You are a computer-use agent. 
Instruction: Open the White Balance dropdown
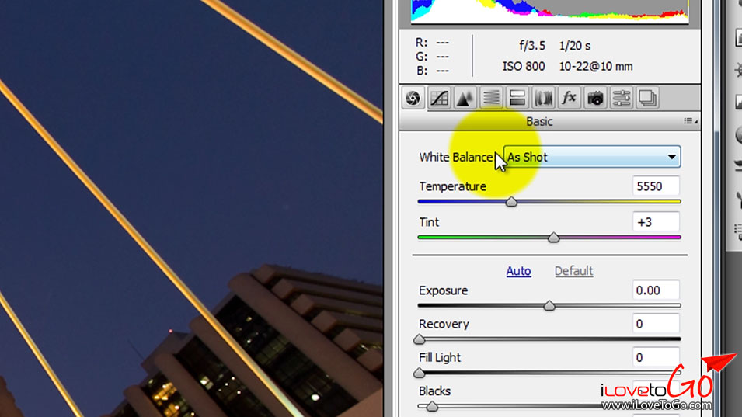pos(592,157)
